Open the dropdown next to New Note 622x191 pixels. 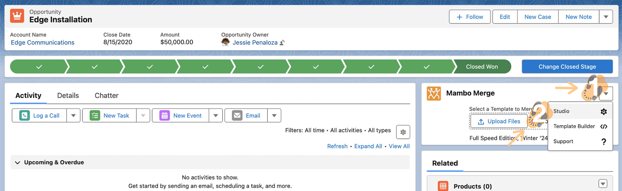[606, 17]
